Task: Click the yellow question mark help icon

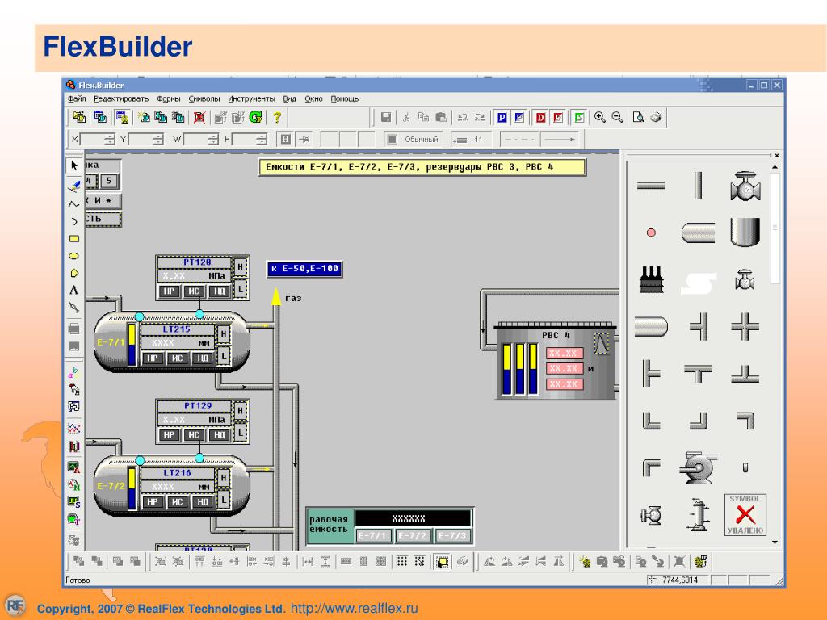Action: pyautogui.click(x=277, y=117)
